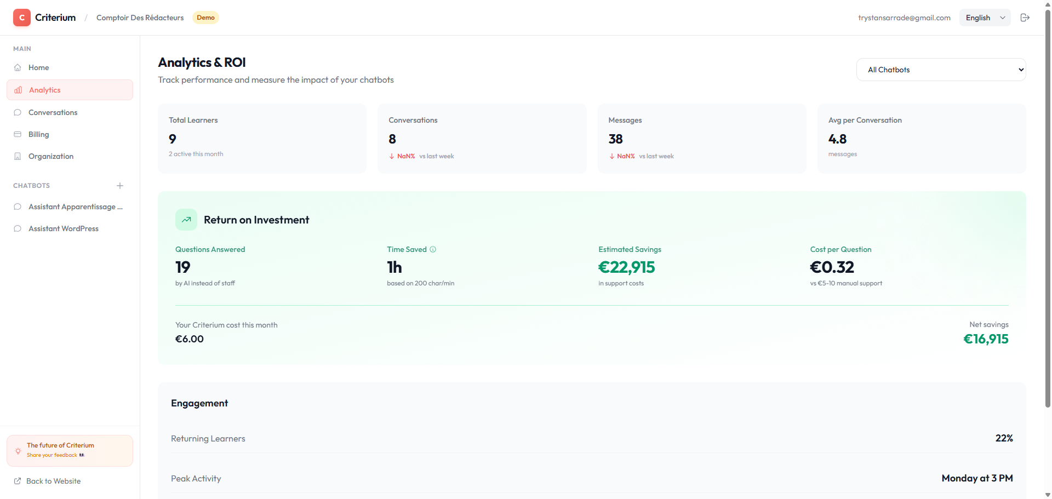Click the Billing card icon
Image resolution: width=1052 pixels, height=499 pixels.
click(x=18, y=134)
